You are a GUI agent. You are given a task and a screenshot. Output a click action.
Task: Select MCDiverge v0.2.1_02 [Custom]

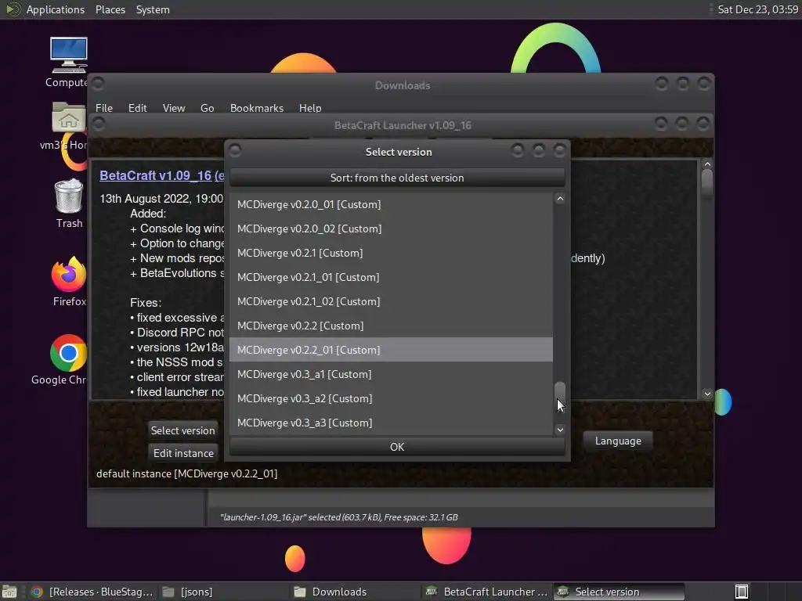(391, 301)
